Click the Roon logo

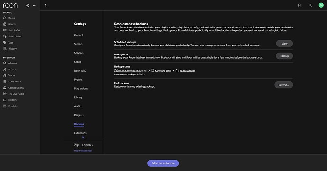click(x=10, y=5)
